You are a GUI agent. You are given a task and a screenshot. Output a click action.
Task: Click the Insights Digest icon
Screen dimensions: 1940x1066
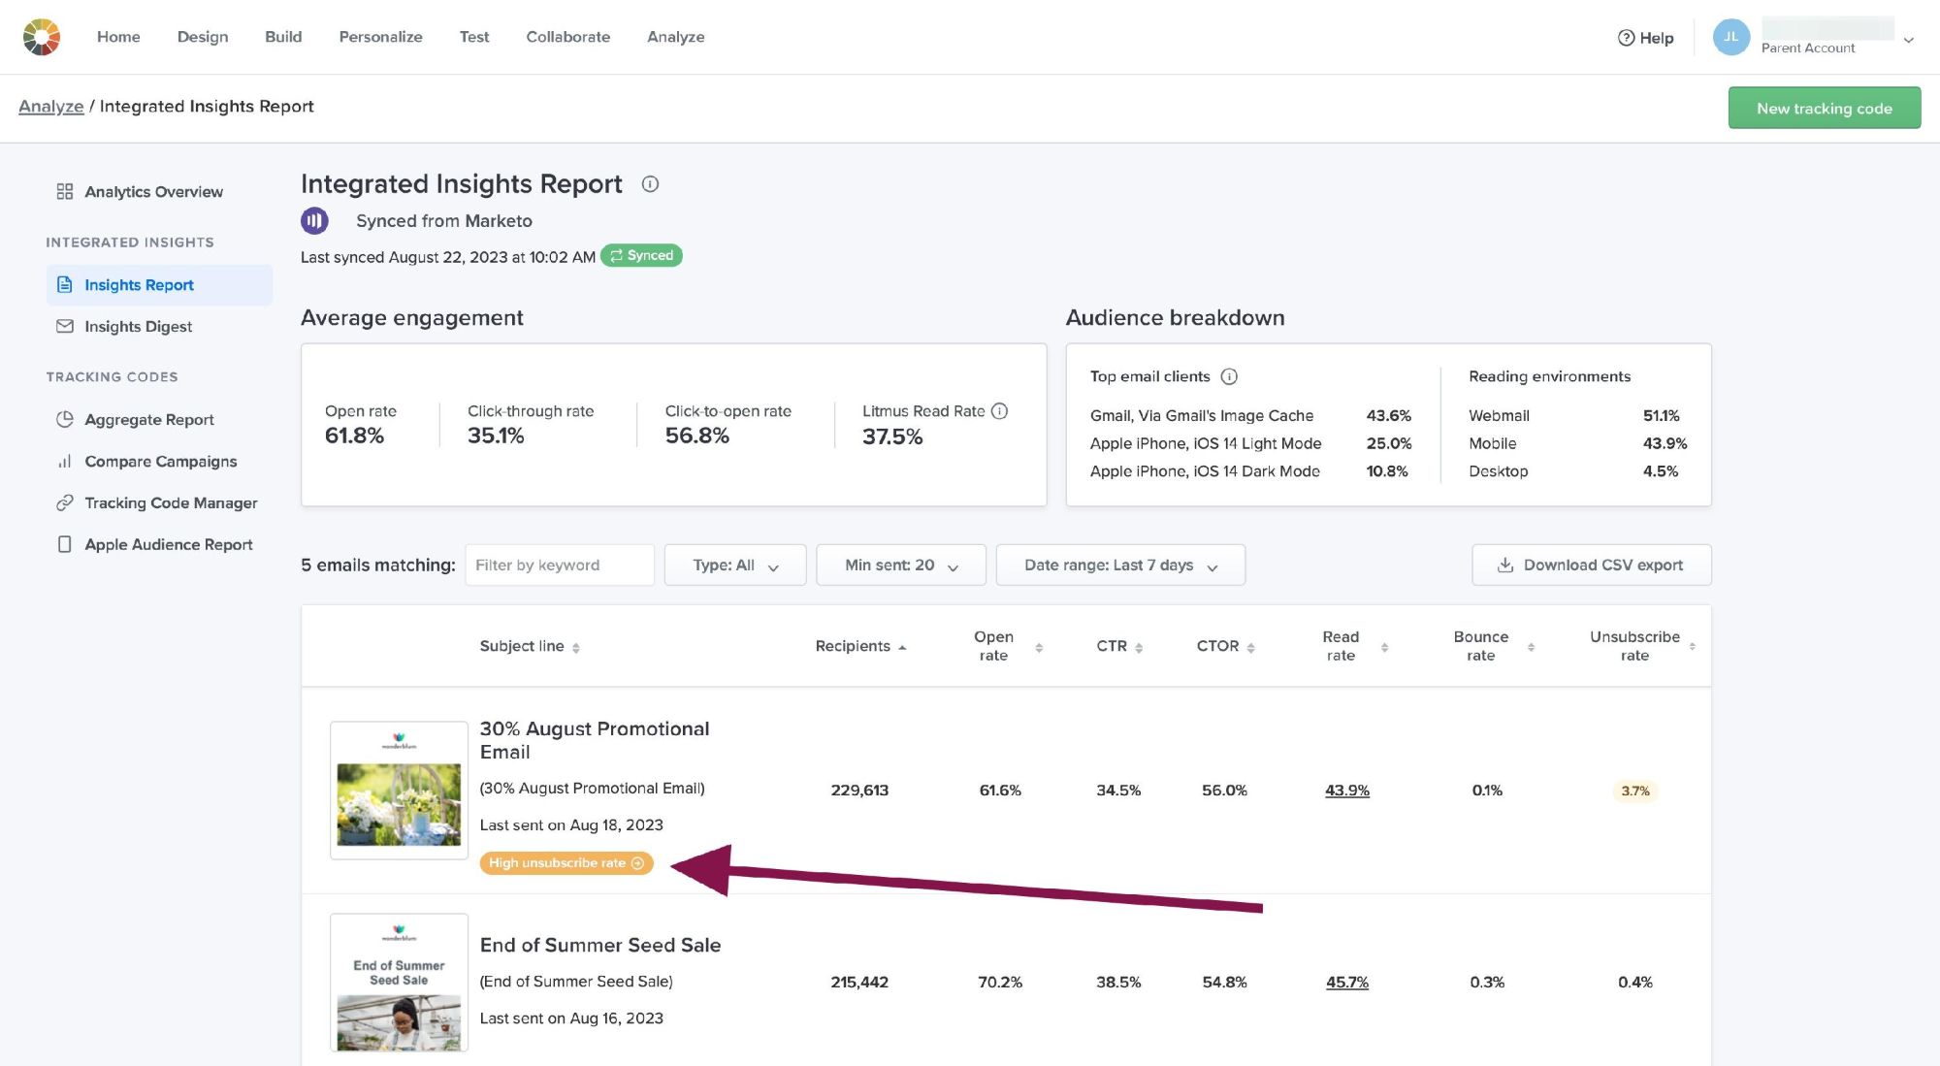coord(63,326)
